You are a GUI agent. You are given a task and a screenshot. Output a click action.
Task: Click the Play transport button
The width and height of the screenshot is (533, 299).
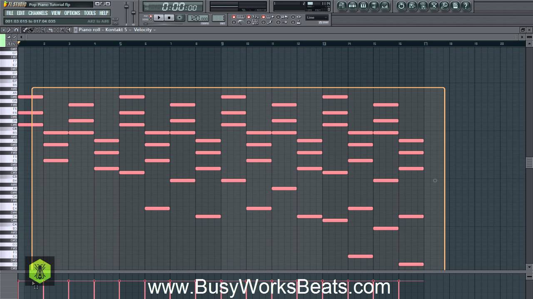[x=159, y=17]
